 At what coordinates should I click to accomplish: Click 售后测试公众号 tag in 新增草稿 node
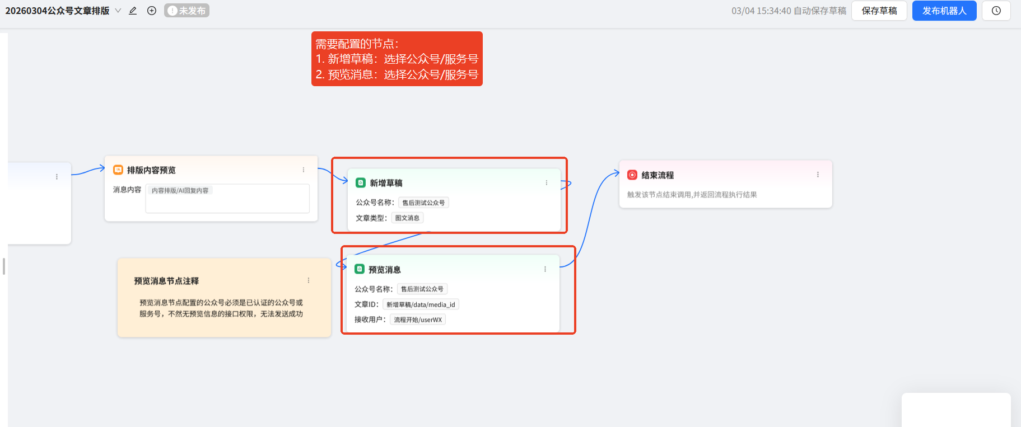(423, 203)
